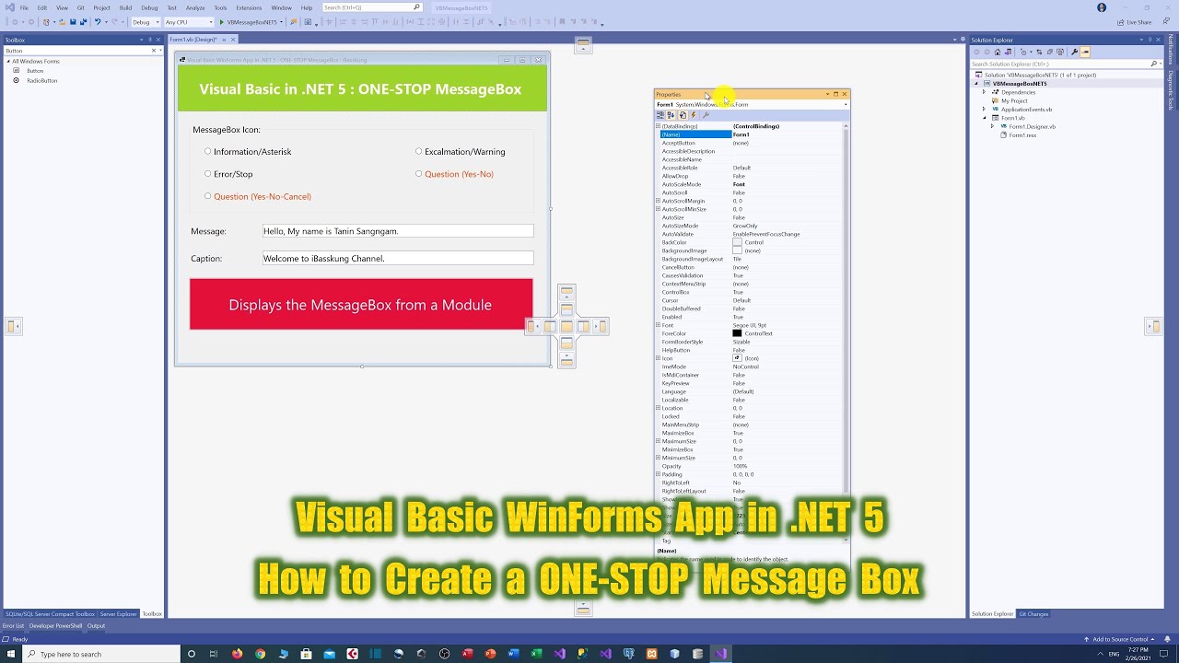
Task: Click the Undo arrow icon
Action: click(x=98, y=21)
